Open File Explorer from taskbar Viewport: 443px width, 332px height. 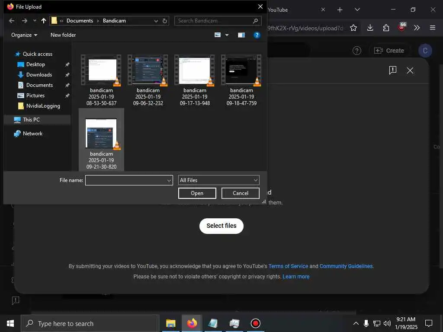tap(170, 323)
